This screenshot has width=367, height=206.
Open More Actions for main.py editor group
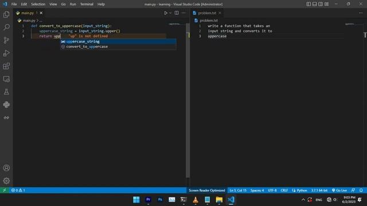pos(183,13)
